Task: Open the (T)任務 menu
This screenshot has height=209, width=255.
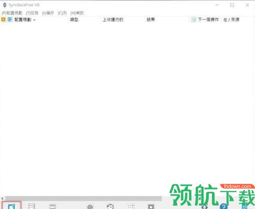Action: point(32,13)
